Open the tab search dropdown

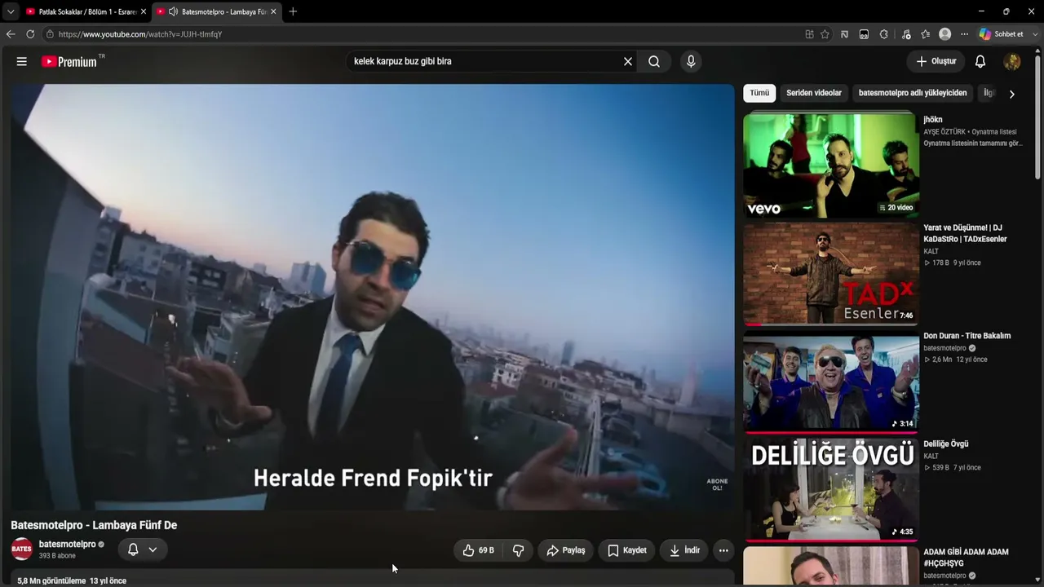11,11
